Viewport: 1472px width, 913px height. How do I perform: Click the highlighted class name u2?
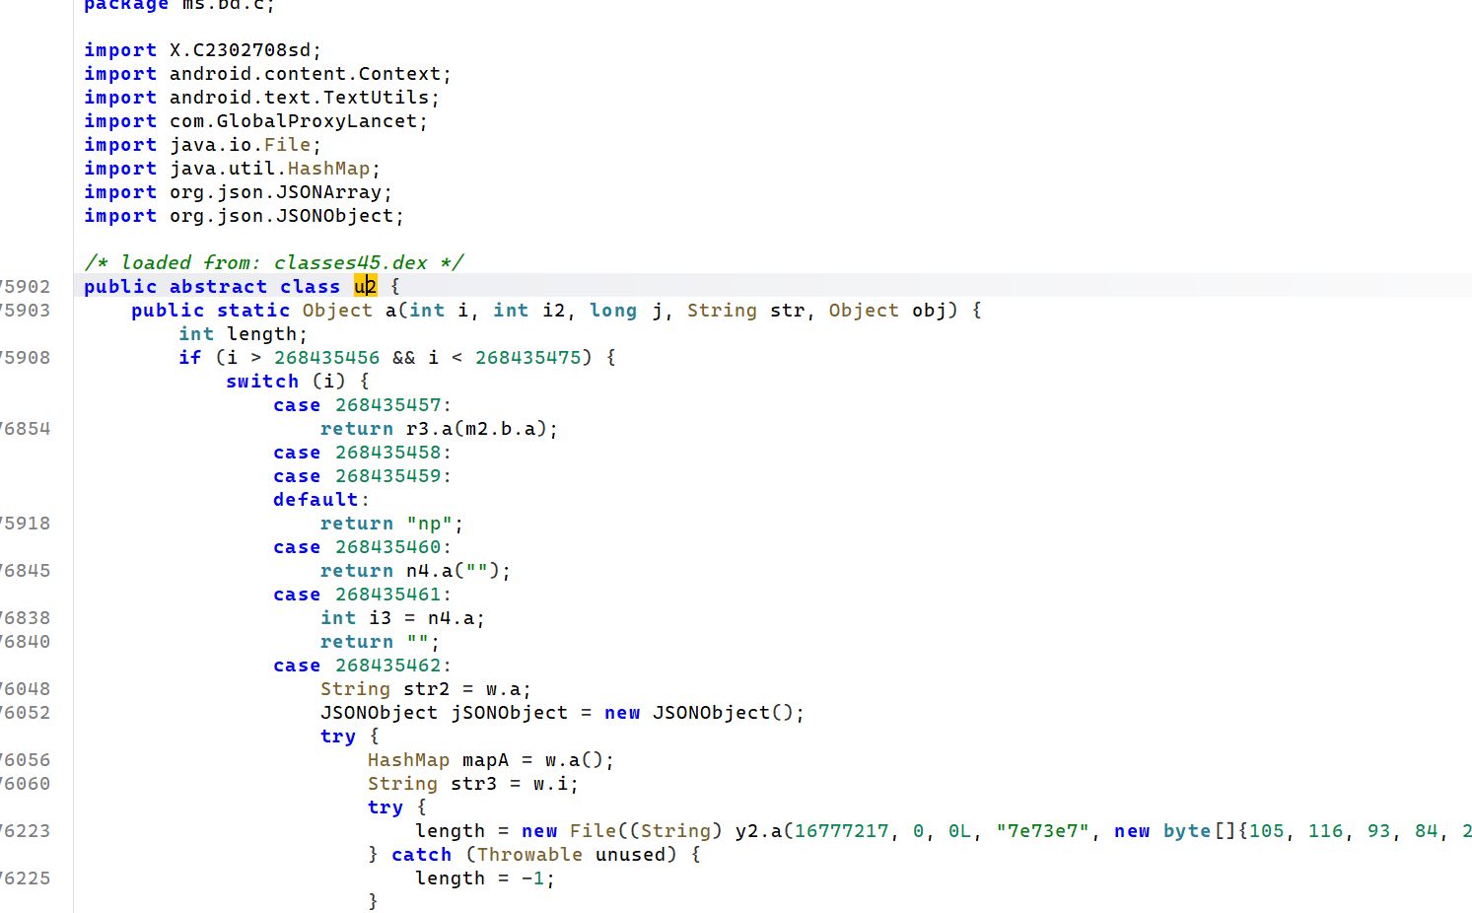pos(365,287)
